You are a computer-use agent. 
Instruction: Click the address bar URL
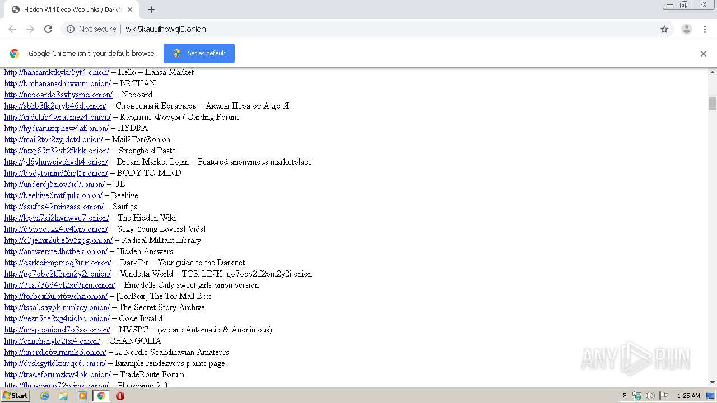click(166, 29)
